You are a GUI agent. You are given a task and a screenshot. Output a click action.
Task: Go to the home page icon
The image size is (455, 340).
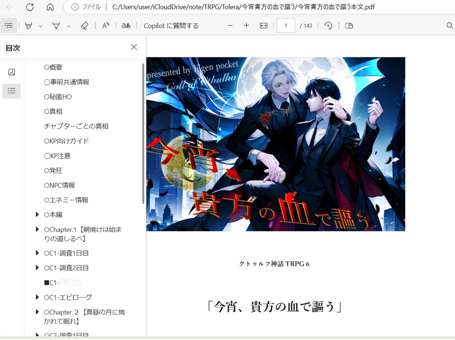point(50,7)
